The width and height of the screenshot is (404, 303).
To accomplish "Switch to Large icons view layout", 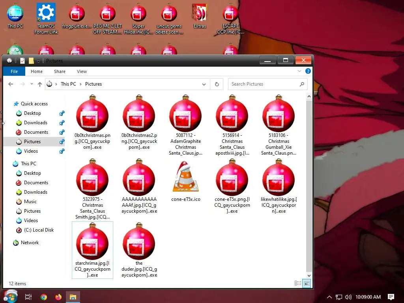I will pos(307,283).
